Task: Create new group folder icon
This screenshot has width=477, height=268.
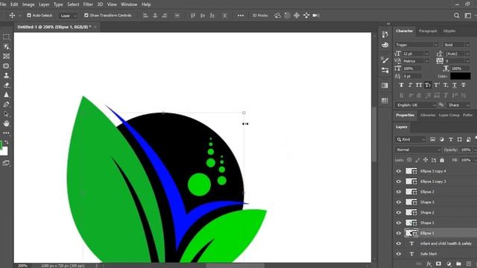Action: coord(458,264)
